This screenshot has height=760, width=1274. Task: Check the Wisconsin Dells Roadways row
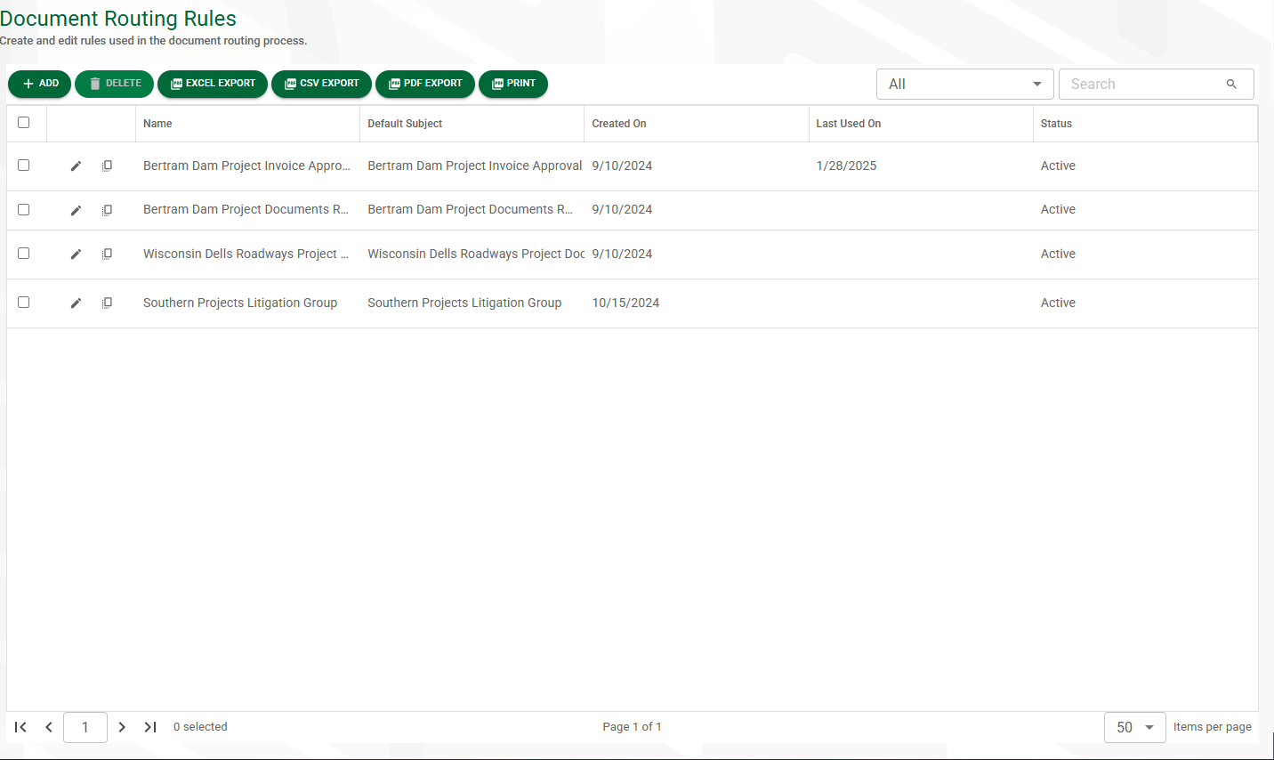(x=24, y=254)
